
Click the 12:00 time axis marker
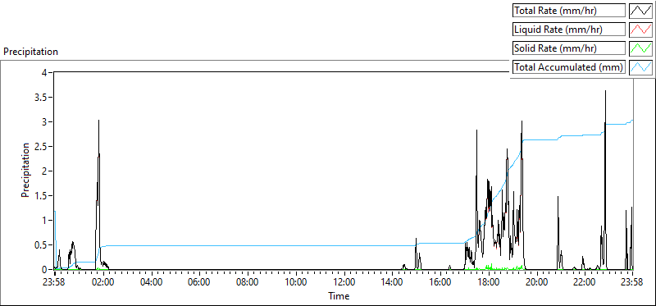coord(344,281)
